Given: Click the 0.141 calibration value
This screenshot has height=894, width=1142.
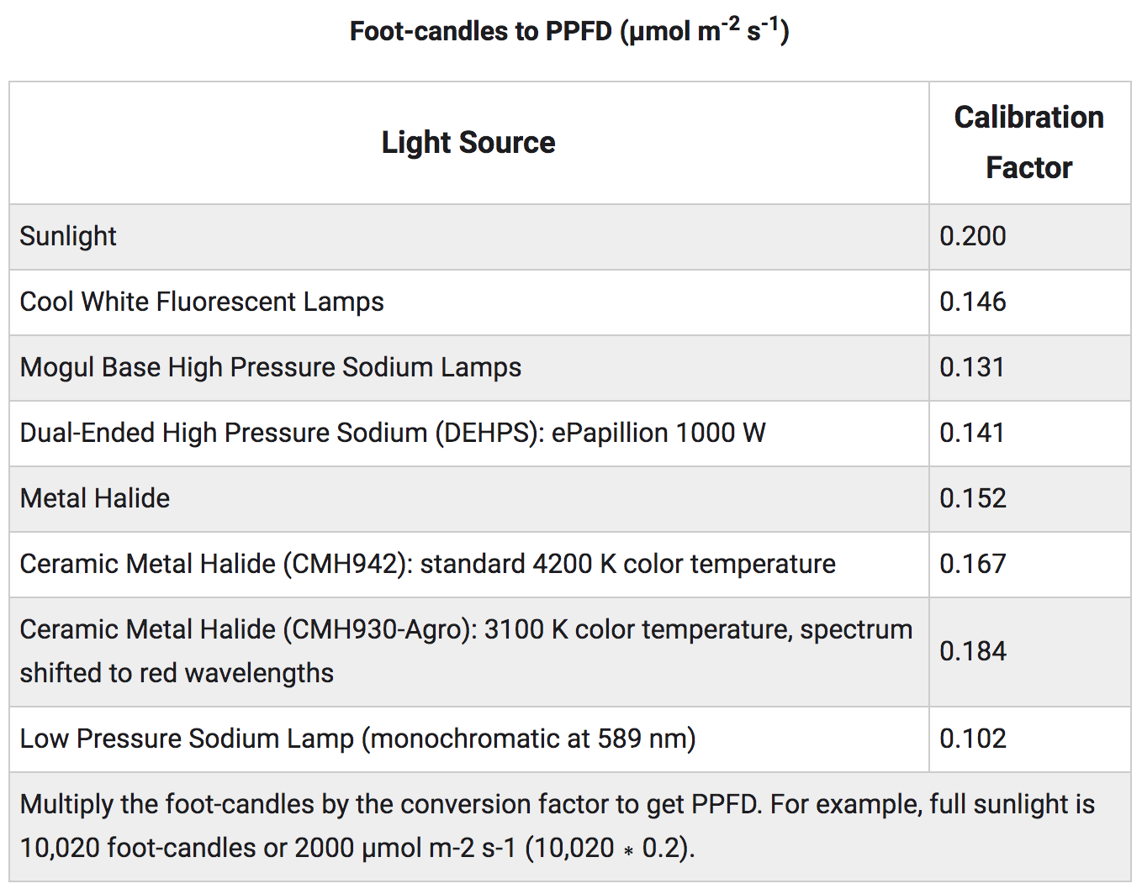Looking at the screenshot, I should [x=971, y=433].
